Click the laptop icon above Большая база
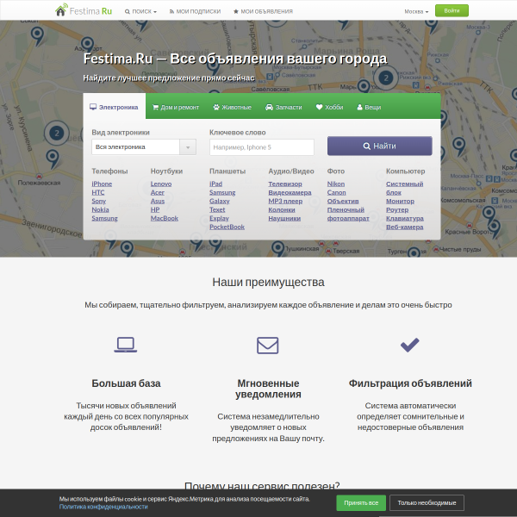Screen dimensions: 517x517 (126, 345)
